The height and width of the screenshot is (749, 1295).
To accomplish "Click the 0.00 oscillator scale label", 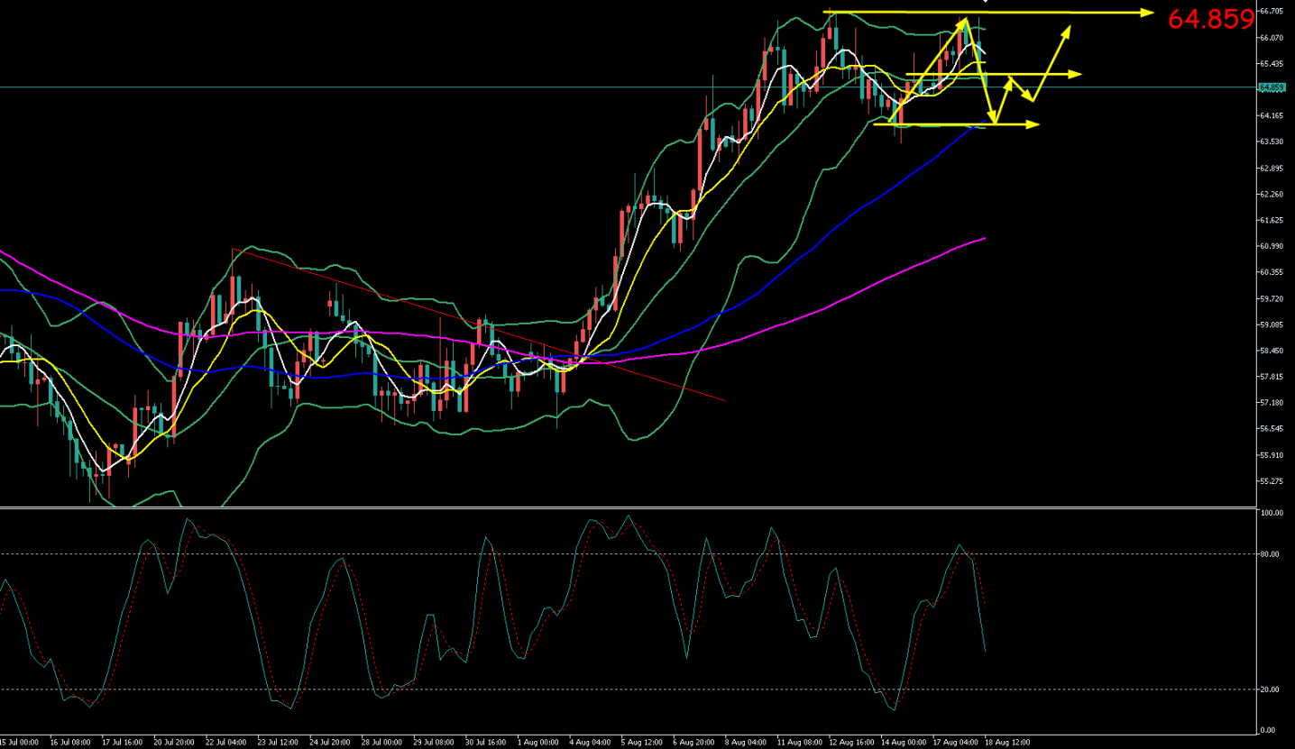I will point(1268,730).
